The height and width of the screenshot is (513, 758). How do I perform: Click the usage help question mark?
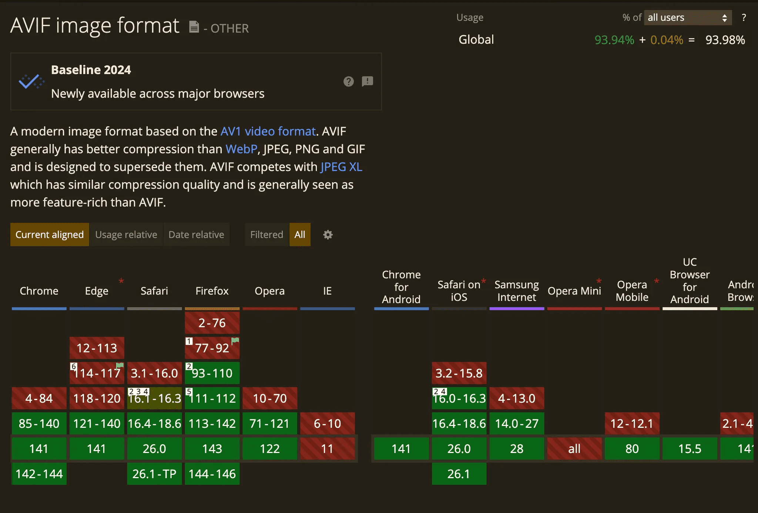coord(744,17)
